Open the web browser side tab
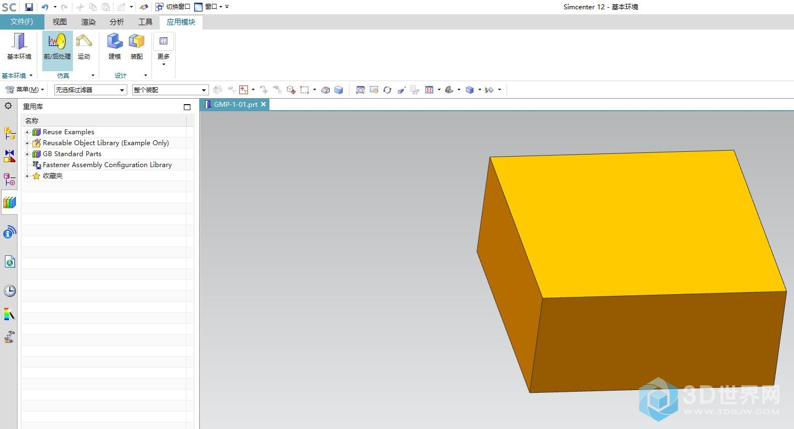The width and height of the screenshot is (794, 429). 9,262
